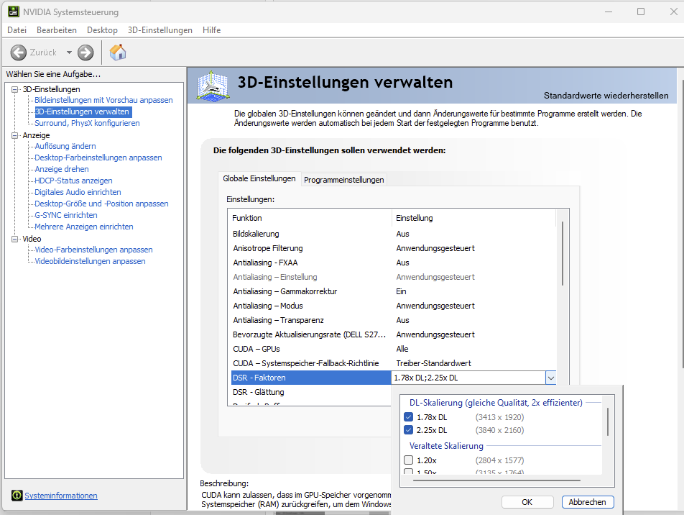The height and width of the screenshot is (515, 684).
Task: Click the Treiber-Standardwert value
Action: point(434,363)
